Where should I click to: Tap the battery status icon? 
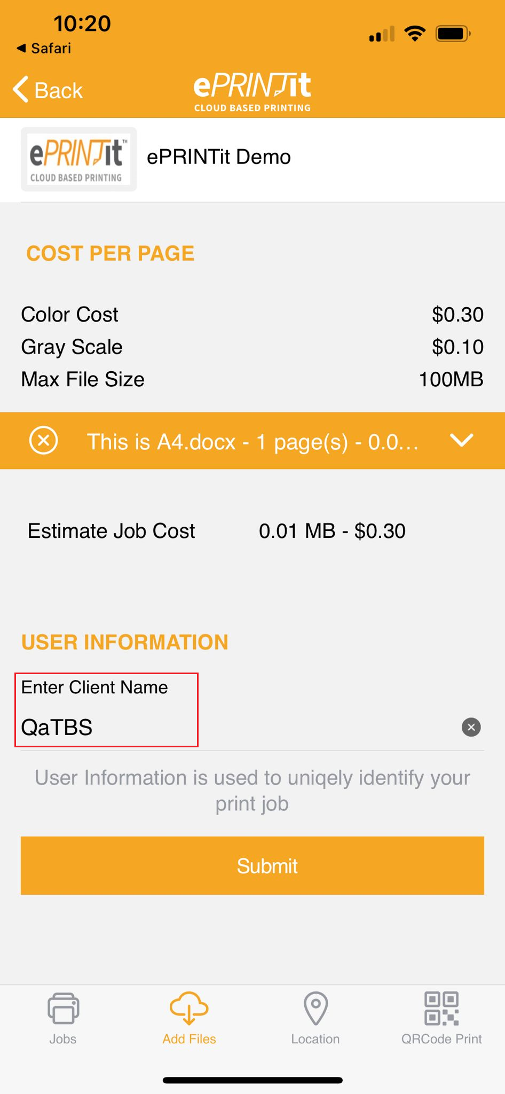coord(453,34)
